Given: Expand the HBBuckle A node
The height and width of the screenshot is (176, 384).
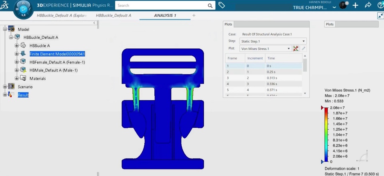Looking at the screenshot, I should pyautogui.click(x=17, y=45).
